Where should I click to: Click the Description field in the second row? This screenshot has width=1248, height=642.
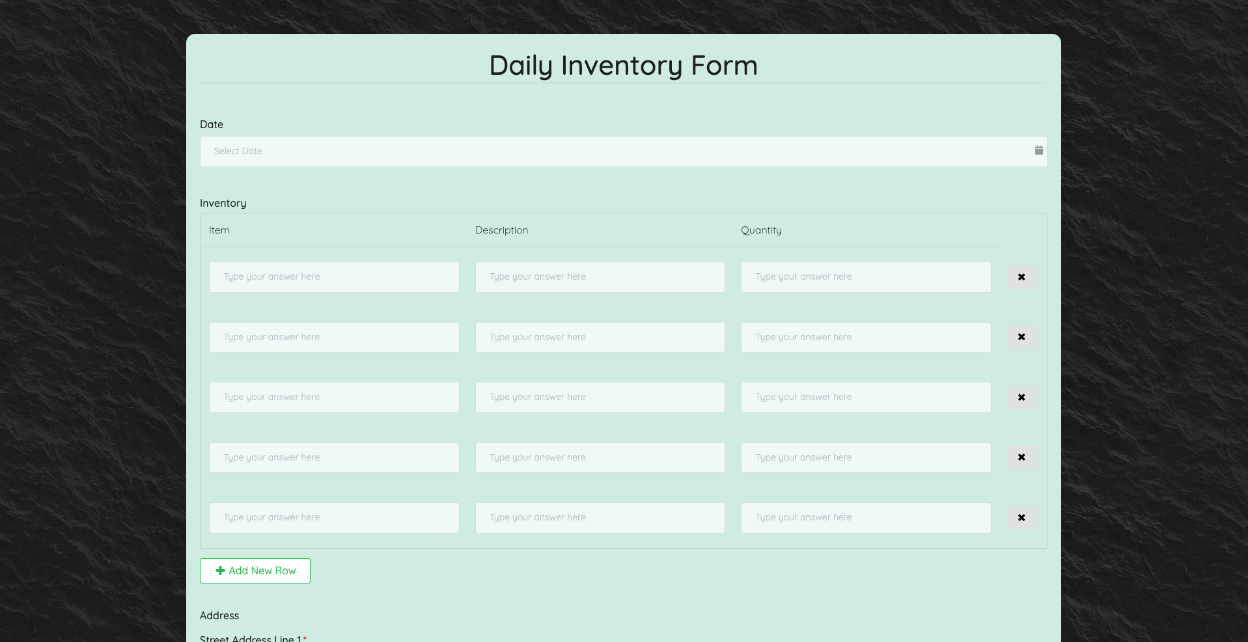[600, 337]
